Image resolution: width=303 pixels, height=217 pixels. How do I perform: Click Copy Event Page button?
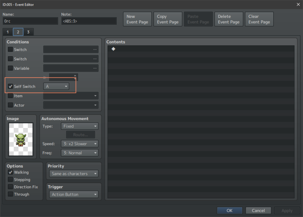click(168, 19)
